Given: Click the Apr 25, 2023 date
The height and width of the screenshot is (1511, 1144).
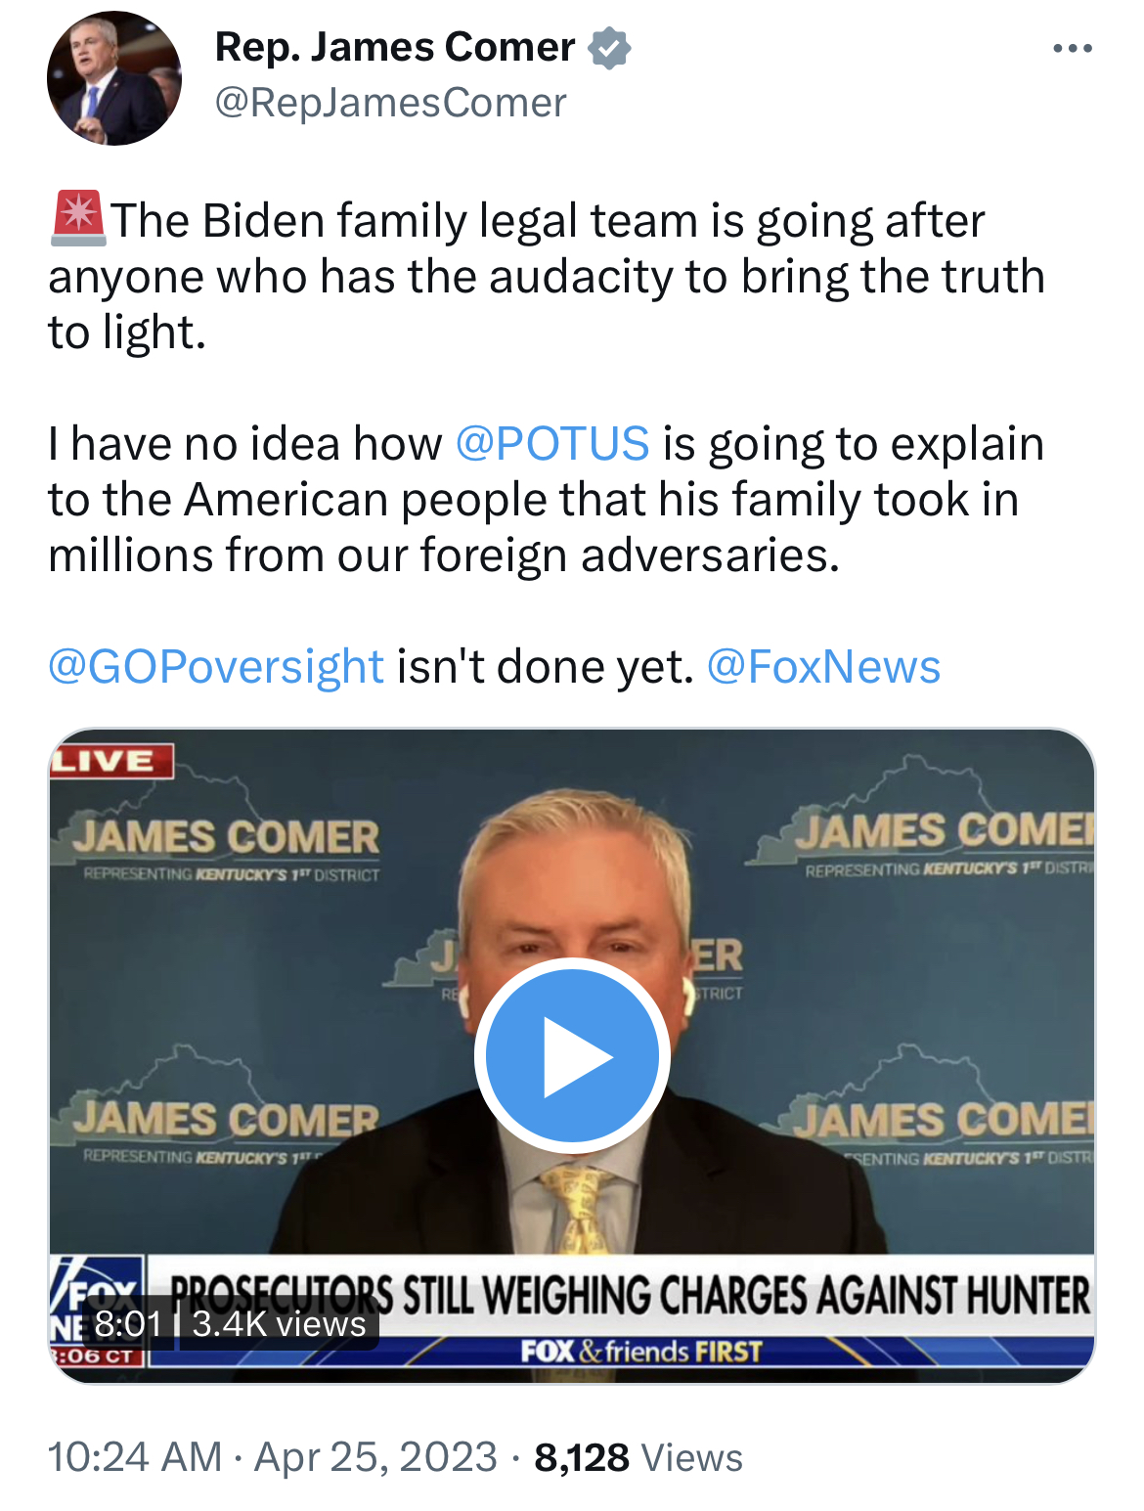Looking at the screenshot, I should (x=376, y=1456).
